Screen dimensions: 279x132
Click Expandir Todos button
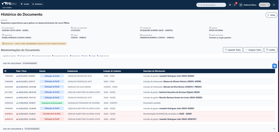(x=233, y=50)
